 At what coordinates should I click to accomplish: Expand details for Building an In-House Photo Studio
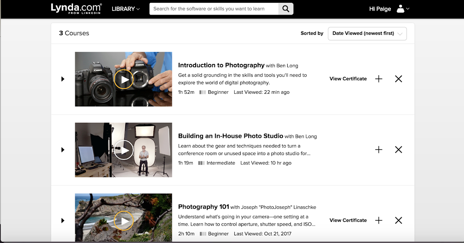tap(63, 150)
